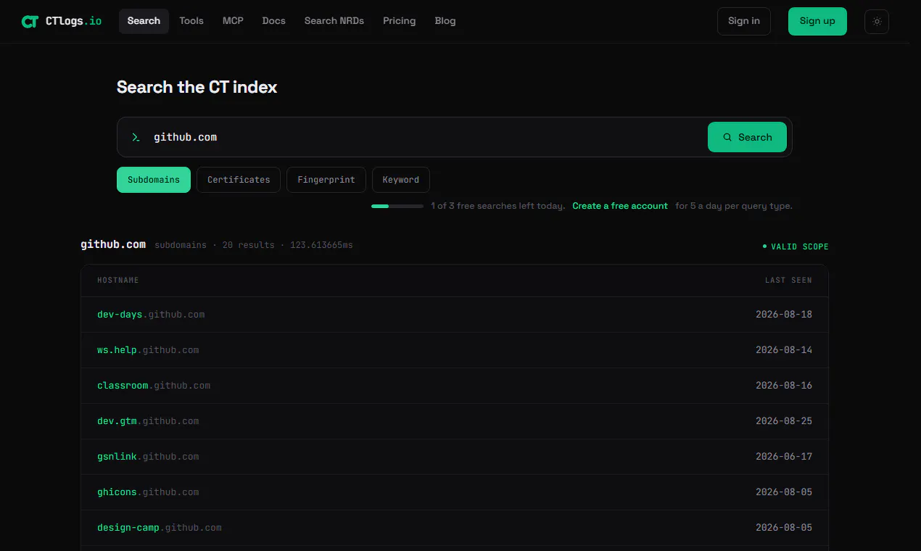Open the Search nav item
The width and height of the screenshot is (921, 551).
pos(144,21)
